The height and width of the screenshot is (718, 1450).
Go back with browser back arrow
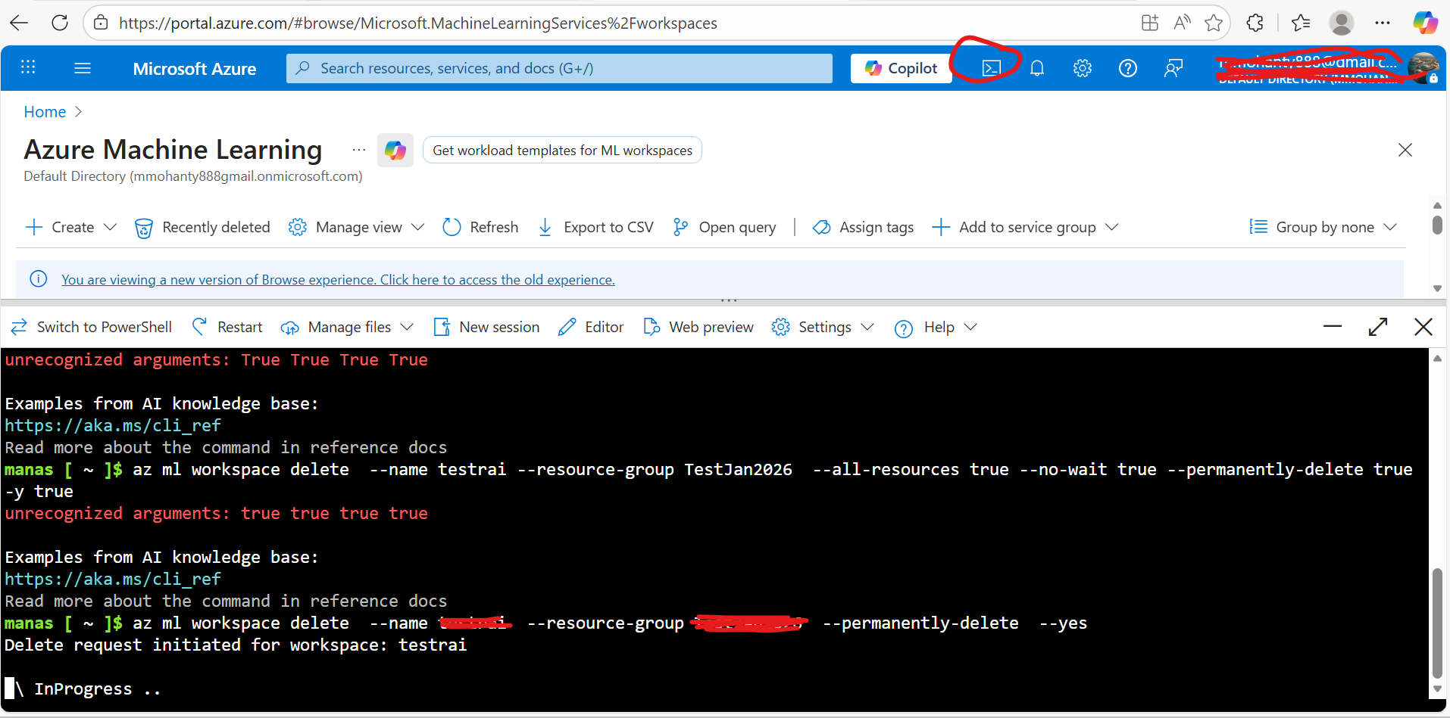(x=19, y=23)
